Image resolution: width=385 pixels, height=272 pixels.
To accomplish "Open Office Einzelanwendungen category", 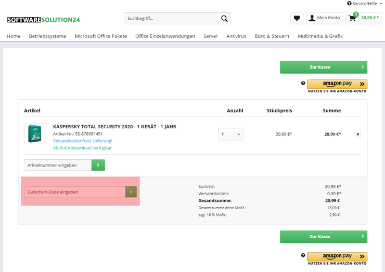I will pos(165,36).
